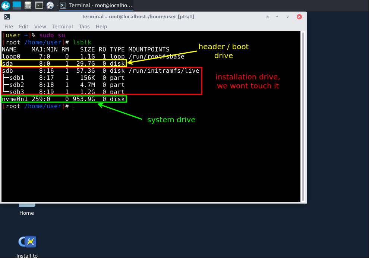Close the terminal window with red X

(299, 17)
